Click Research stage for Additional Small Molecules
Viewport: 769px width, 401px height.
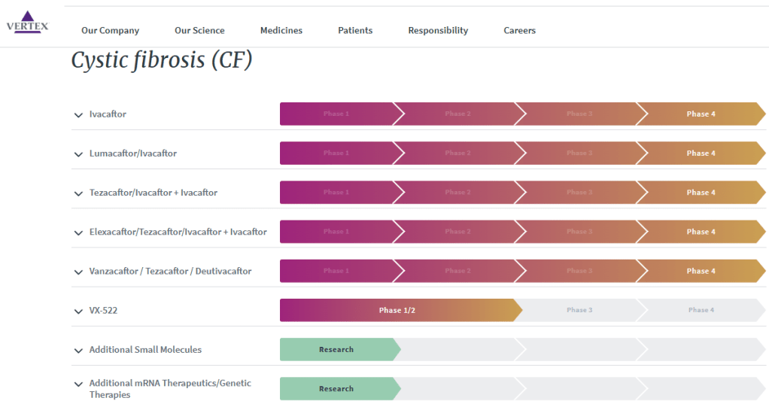336,349
